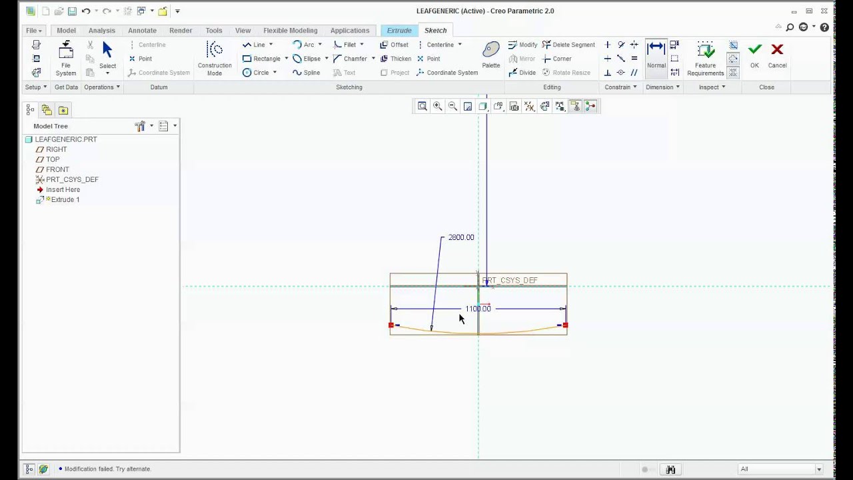The width and height of the screenshot is (853, 480).
Task: Click the 2800.00 radius dimension value
Action: click(x=461, y=237)
